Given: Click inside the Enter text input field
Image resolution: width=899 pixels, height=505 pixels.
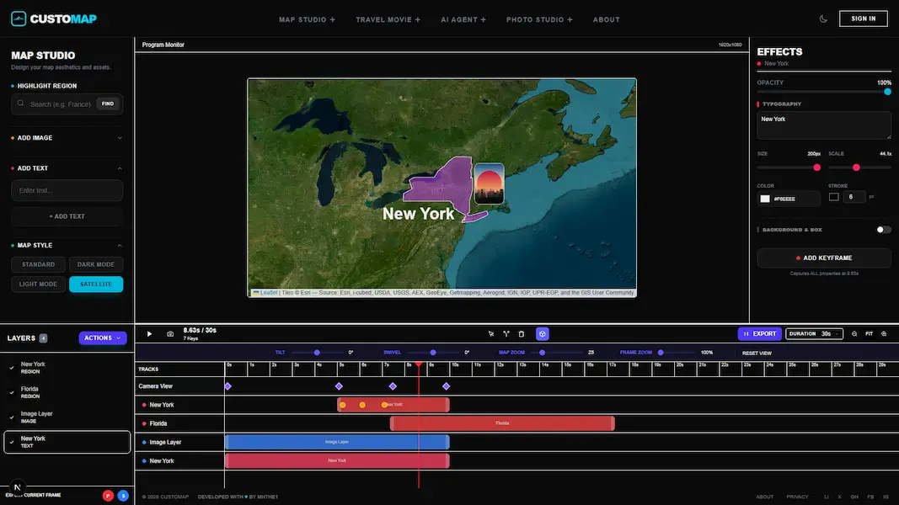Looking at the screenshot, I should (x=67, y=191).
